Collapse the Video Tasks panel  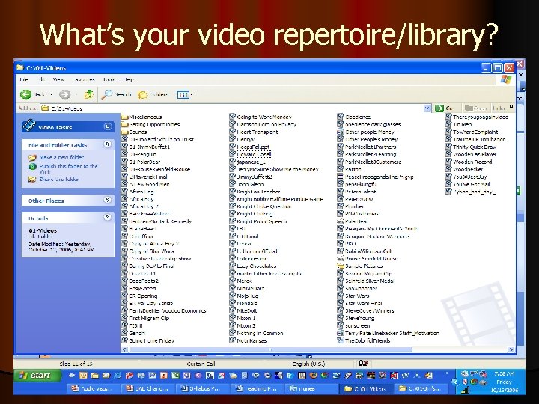(x=108, y=127)
